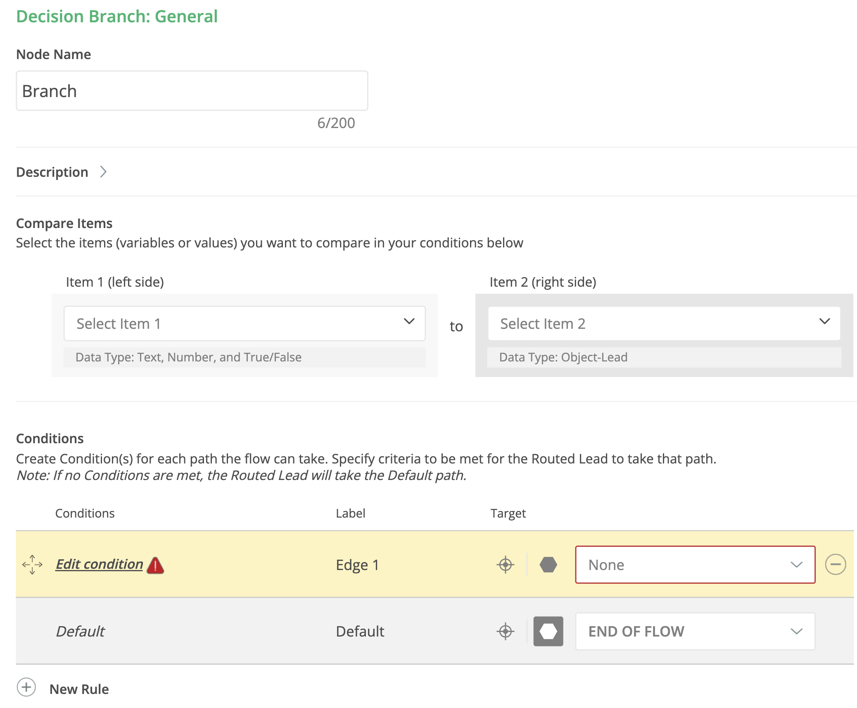The image size is (857, 708).
Task: Open the END OF FLOW target dropdown
Action: point(695,631)
